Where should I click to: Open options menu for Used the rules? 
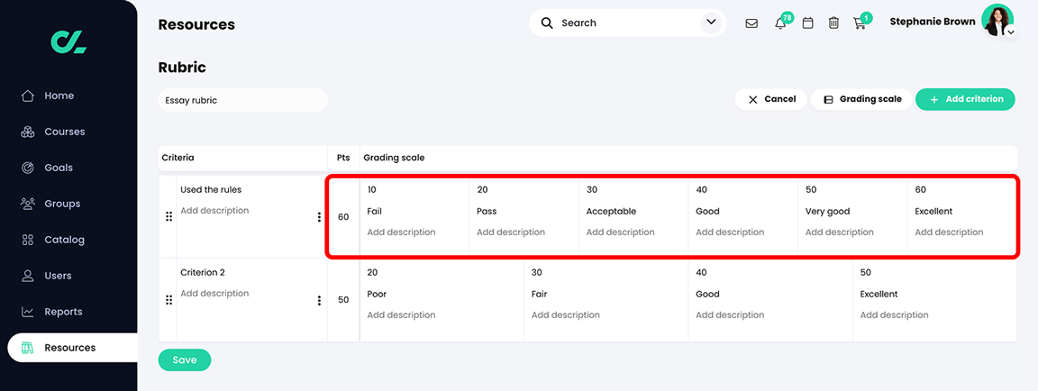(319, 217)
